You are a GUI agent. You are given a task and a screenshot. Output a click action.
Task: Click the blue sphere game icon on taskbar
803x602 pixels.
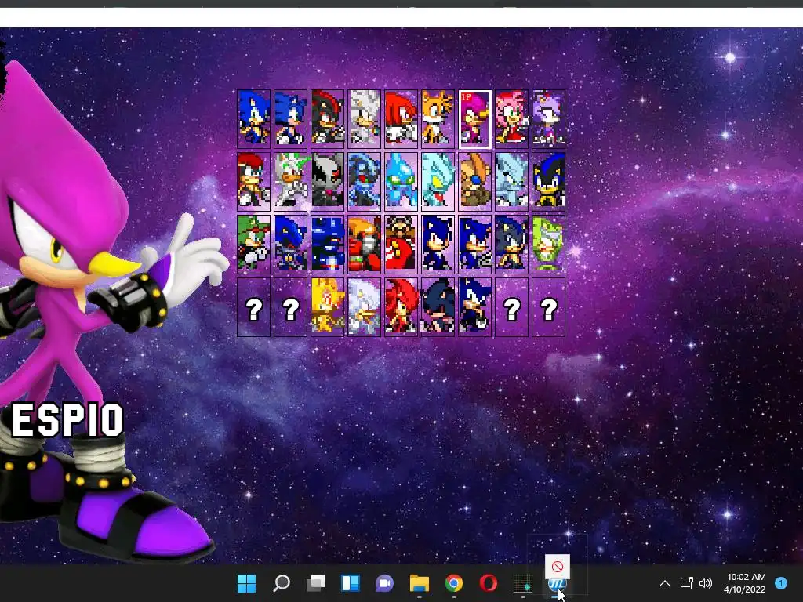coord(558,583)
